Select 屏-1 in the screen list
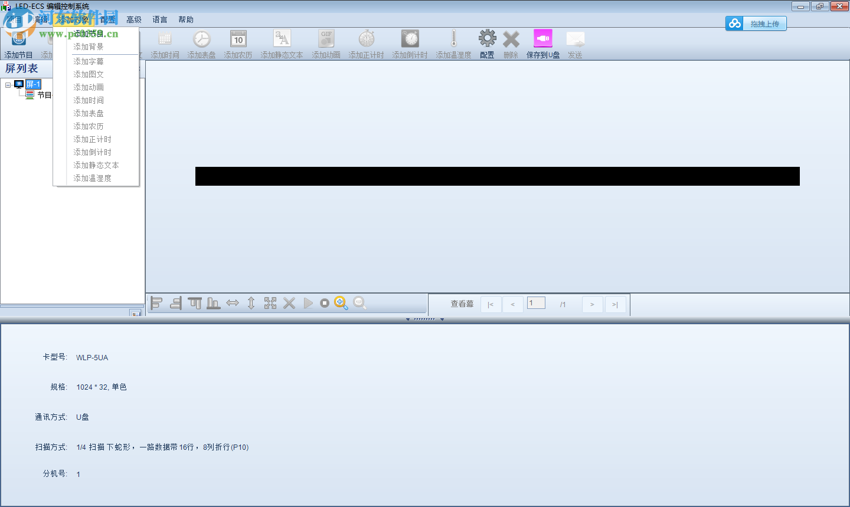 (33, 84)
